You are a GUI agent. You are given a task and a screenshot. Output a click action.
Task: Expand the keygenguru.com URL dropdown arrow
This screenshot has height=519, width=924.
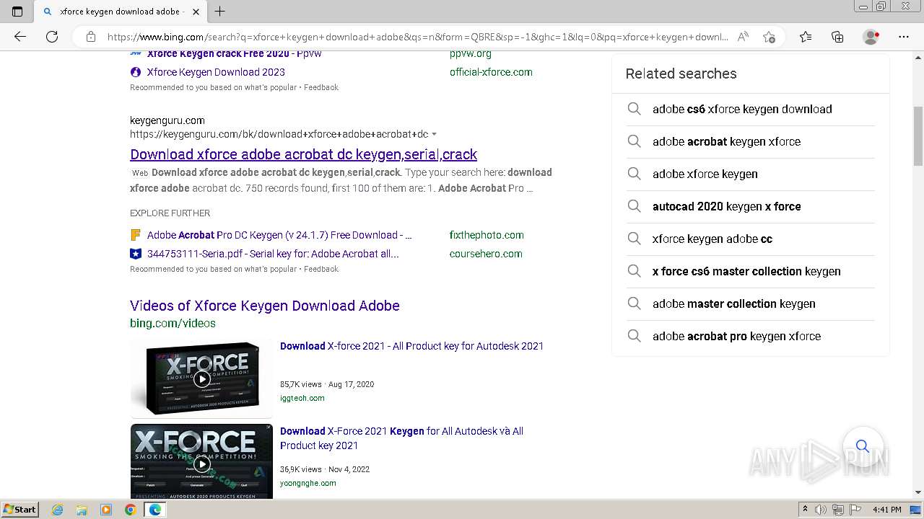[x=434, y=134]
